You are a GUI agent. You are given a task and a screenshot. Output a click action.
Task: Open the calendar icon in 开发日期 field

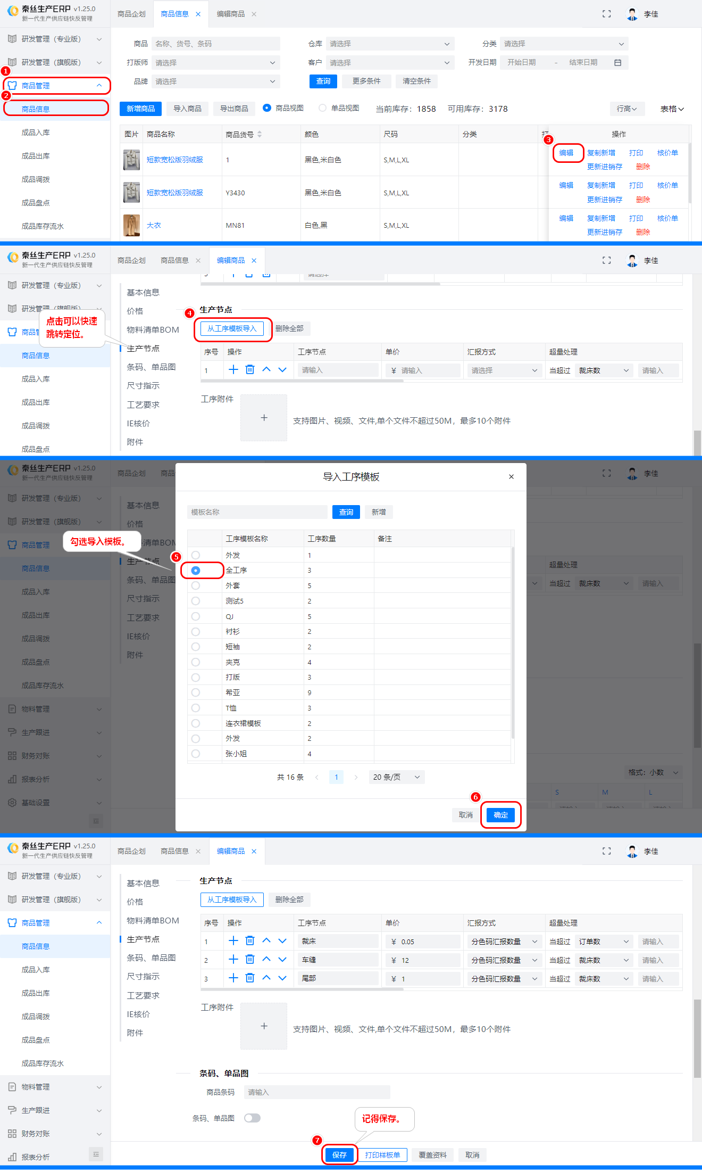[617, 63]
